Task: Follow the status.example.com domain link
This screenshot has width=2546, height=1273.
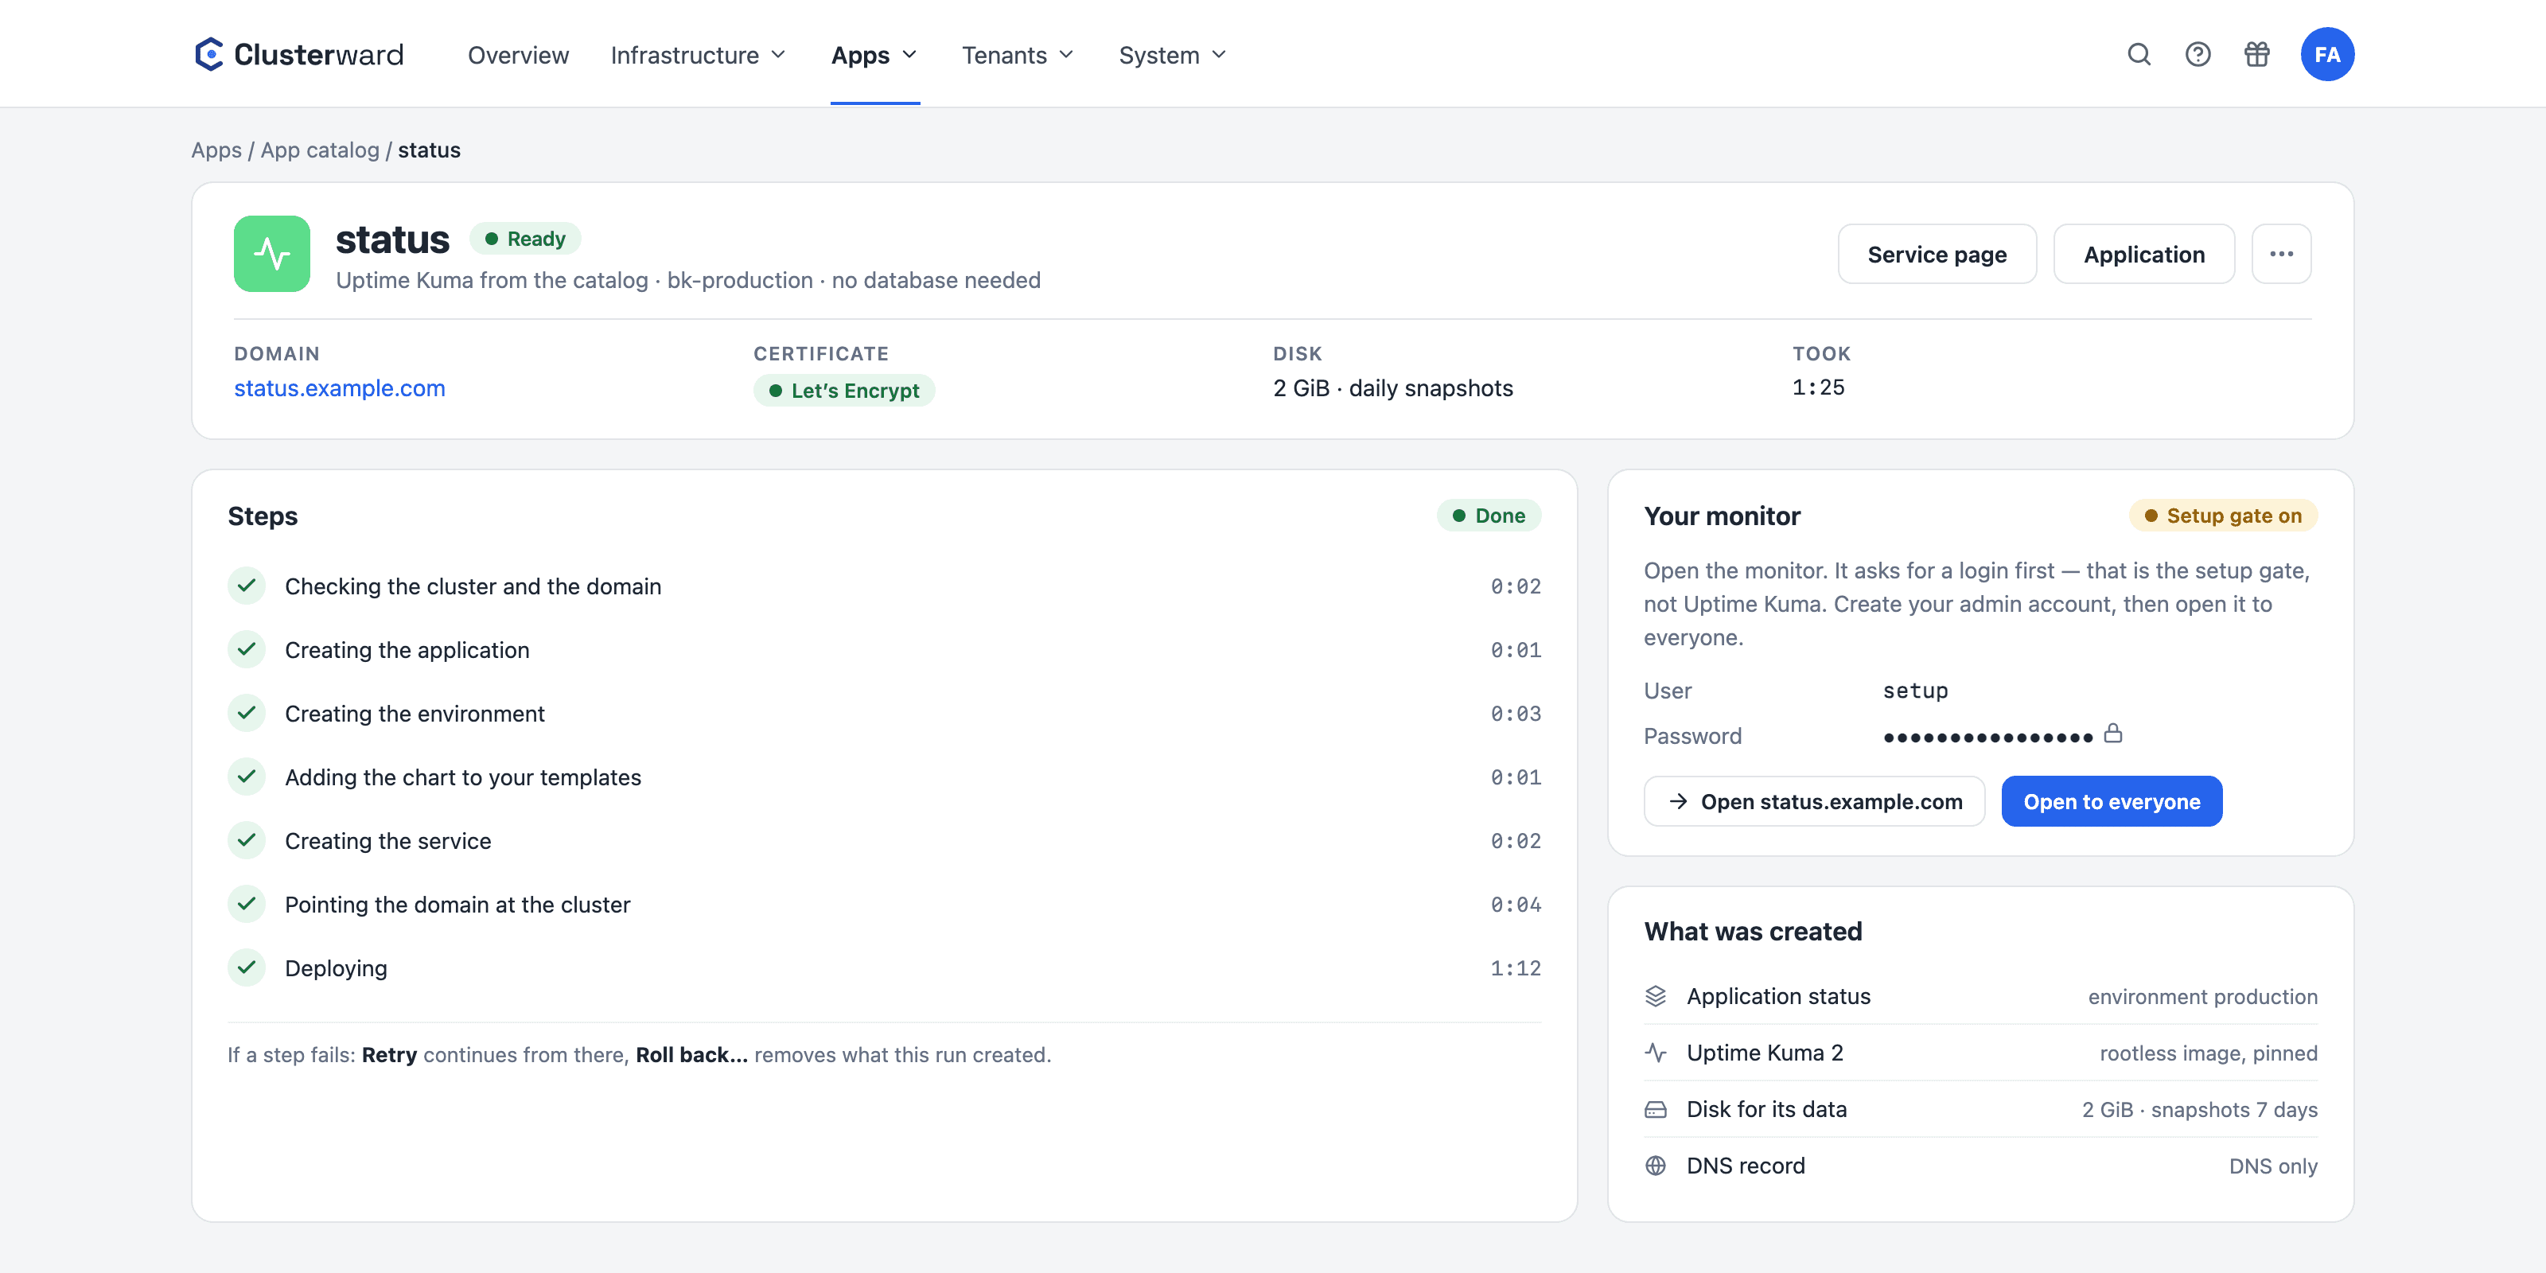Action: click(x=340, y=388)
